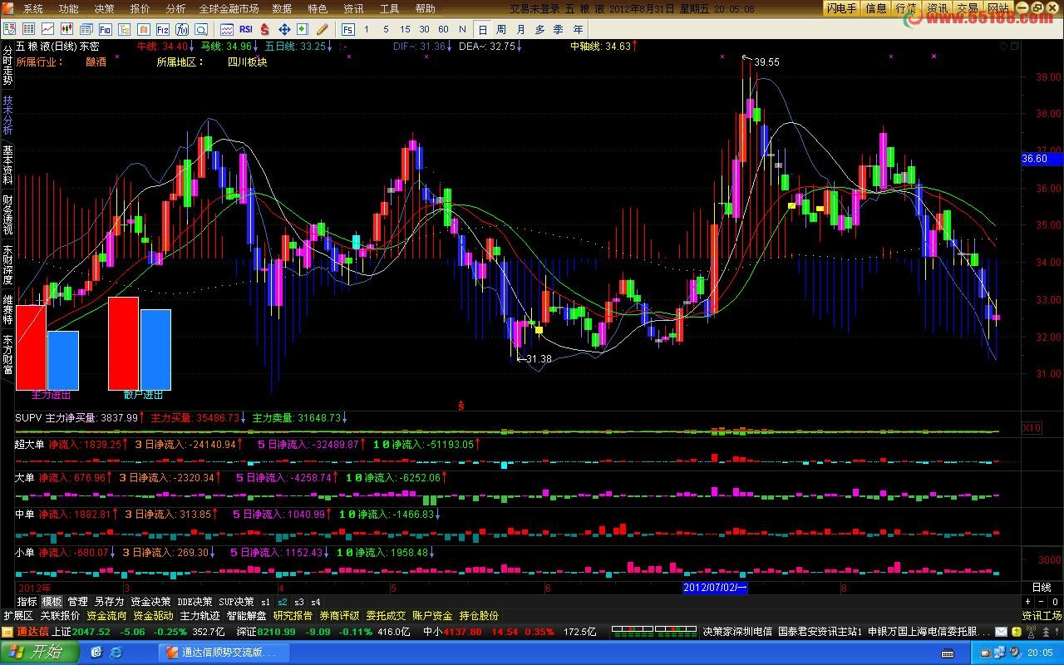Click the red dollar sign toolbar icon
Viewport: 1064px width, 665px height.
264,29
